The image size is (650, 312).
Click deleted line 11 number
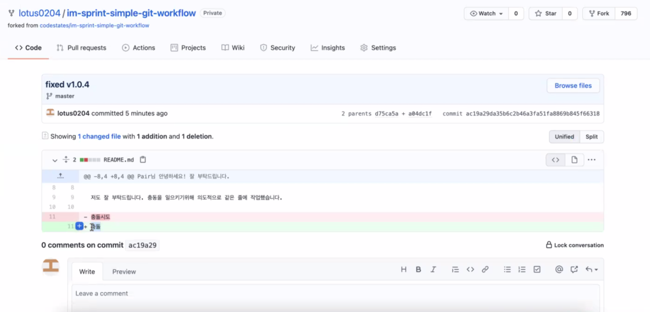52,217
